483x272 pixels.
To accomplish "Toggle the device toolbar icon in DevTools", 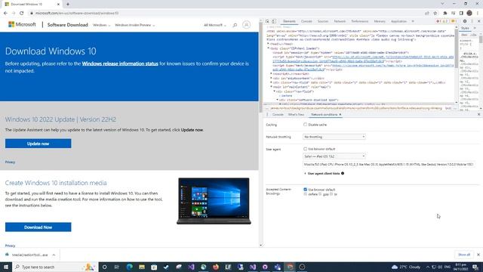I will (274, 21).
